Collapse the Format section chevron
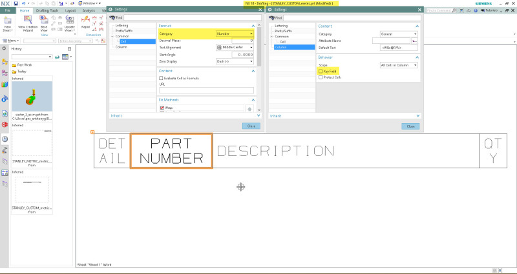Viewport: 517px width, 274px height. point(253,26)
